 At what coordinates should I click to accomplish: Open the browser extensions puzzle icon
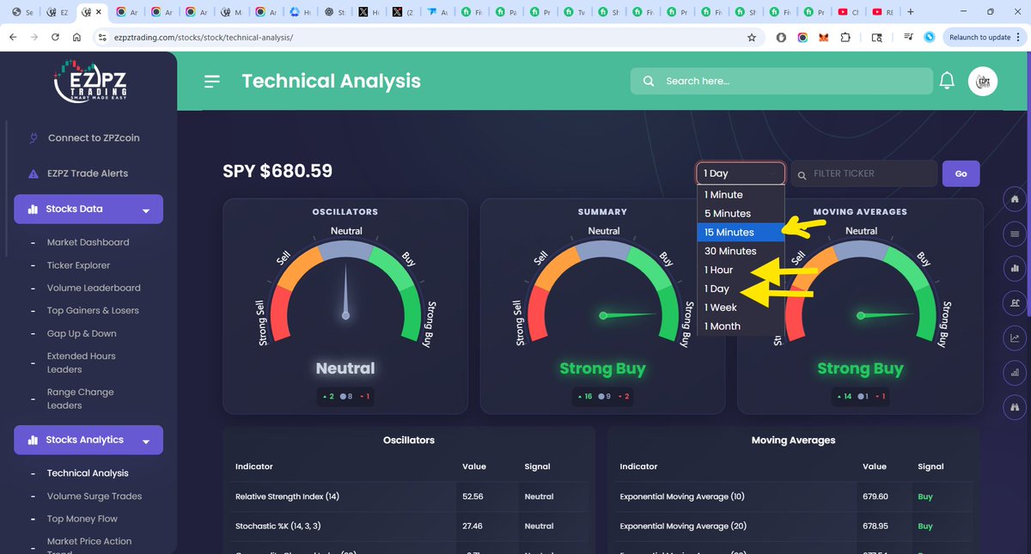point(845,37)
